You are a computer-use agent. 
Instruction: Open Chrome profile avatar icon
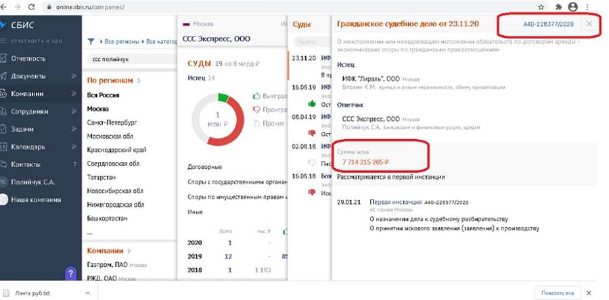(x=573, y=7)
